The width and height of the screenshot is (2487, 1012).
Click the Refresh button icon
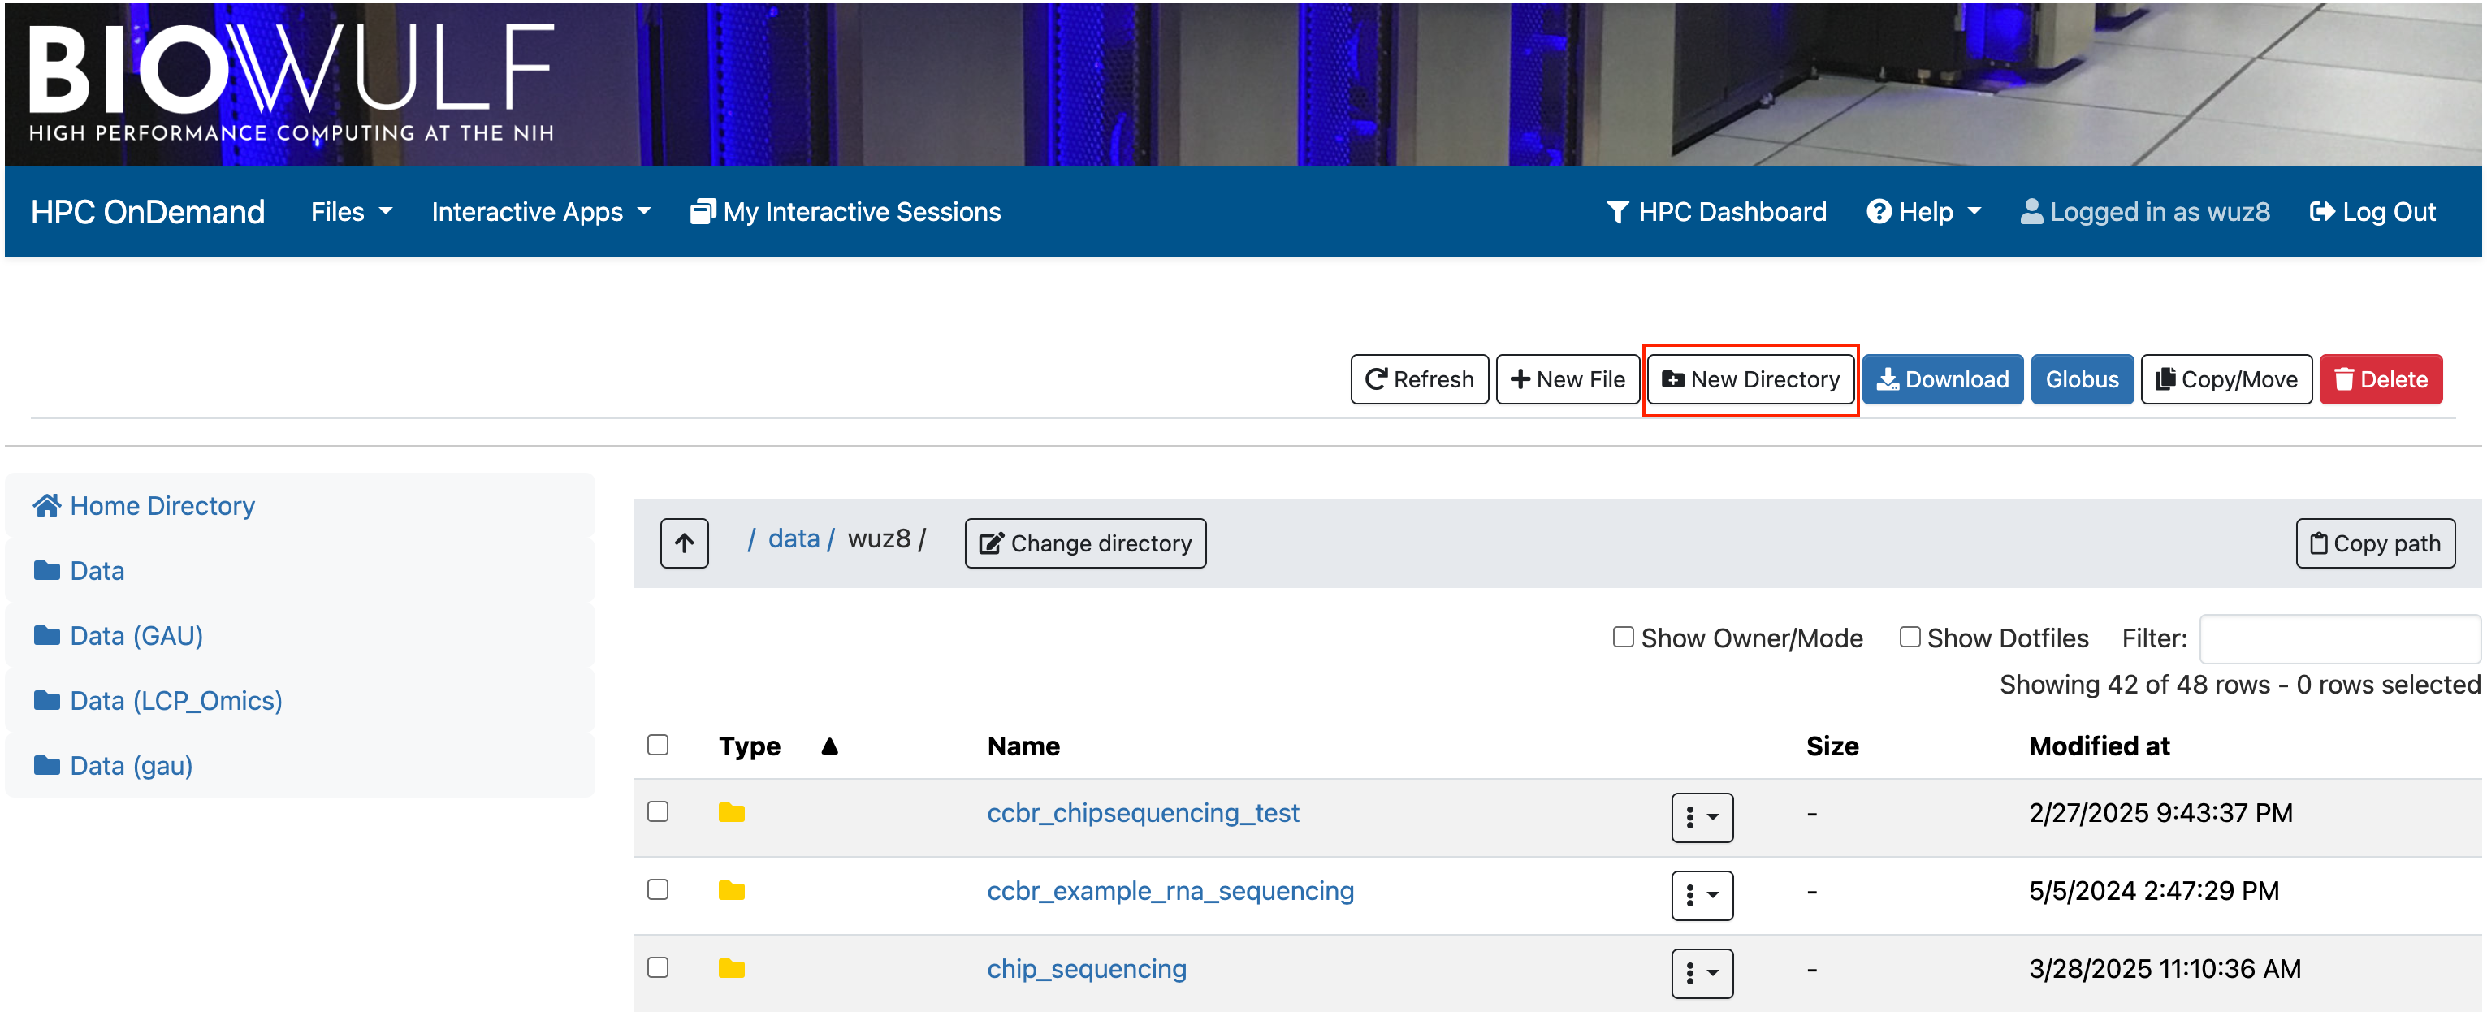1376,378
